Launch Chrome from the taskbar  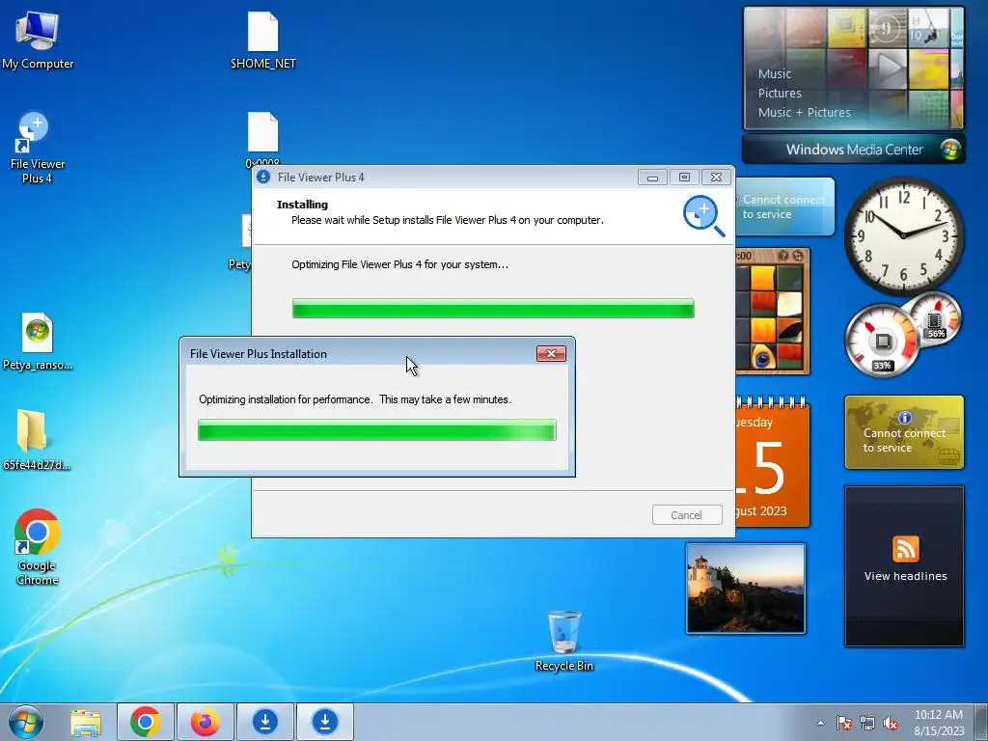point(146,722)
